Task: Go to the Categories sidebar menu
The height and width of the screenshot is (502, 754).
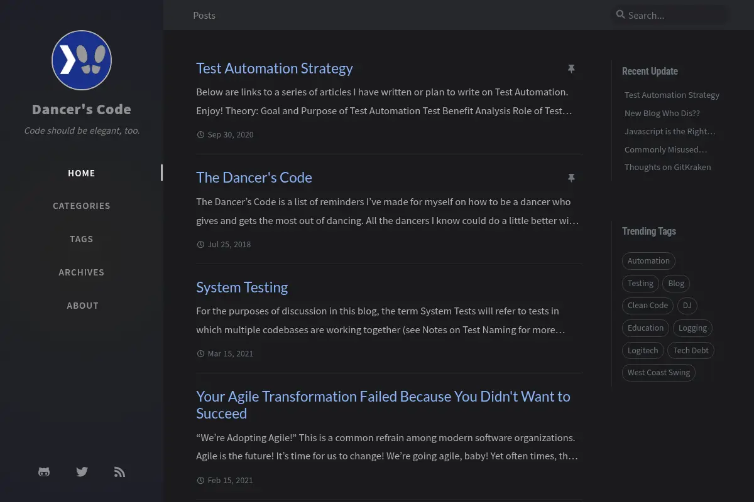Action: tap(82, 206)
